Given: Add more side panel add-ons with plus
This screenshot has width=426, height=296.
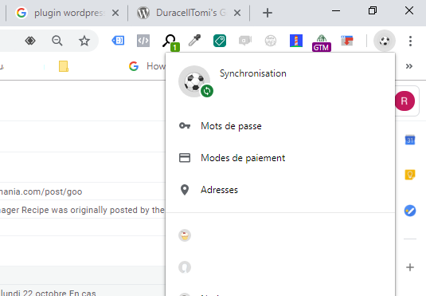Looking at the screenshot, I should 410,267.
